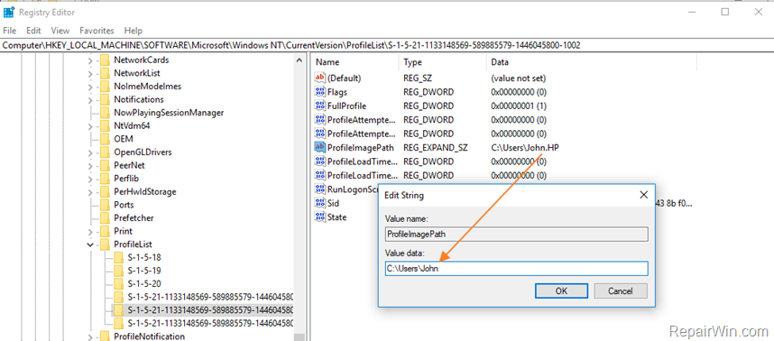This screenshot has height=341, width=774.
Task: Expand the NetworkCards key
Action: (90, 60)
